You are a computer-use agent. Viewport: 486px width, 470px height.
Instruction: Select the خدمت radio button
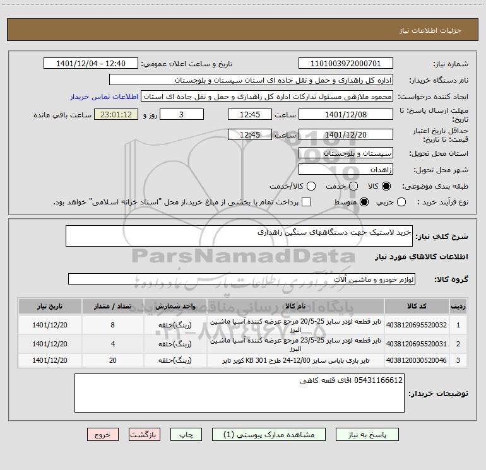(x=353, y=186)
